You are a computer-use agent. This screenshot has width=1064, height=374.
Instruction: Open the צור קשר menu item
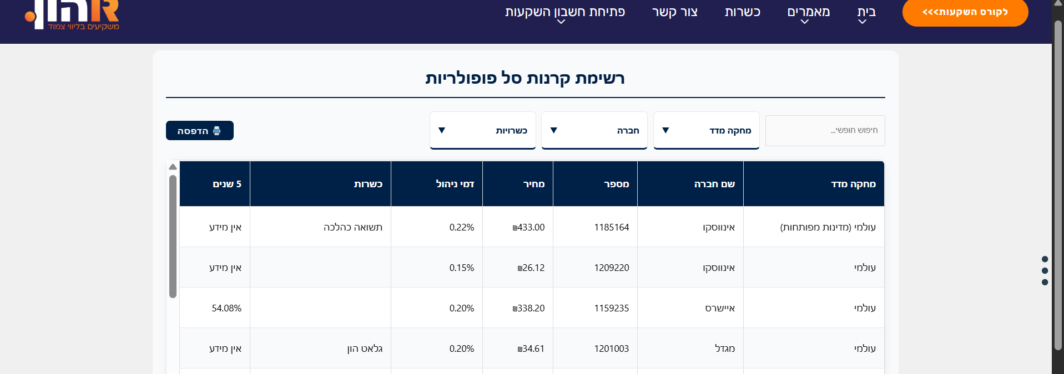click(674, 12)
